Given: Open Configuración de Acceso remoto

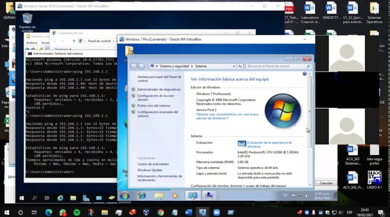Looking at the screenshot, I should pyautogui.click(x=156, y=98).
